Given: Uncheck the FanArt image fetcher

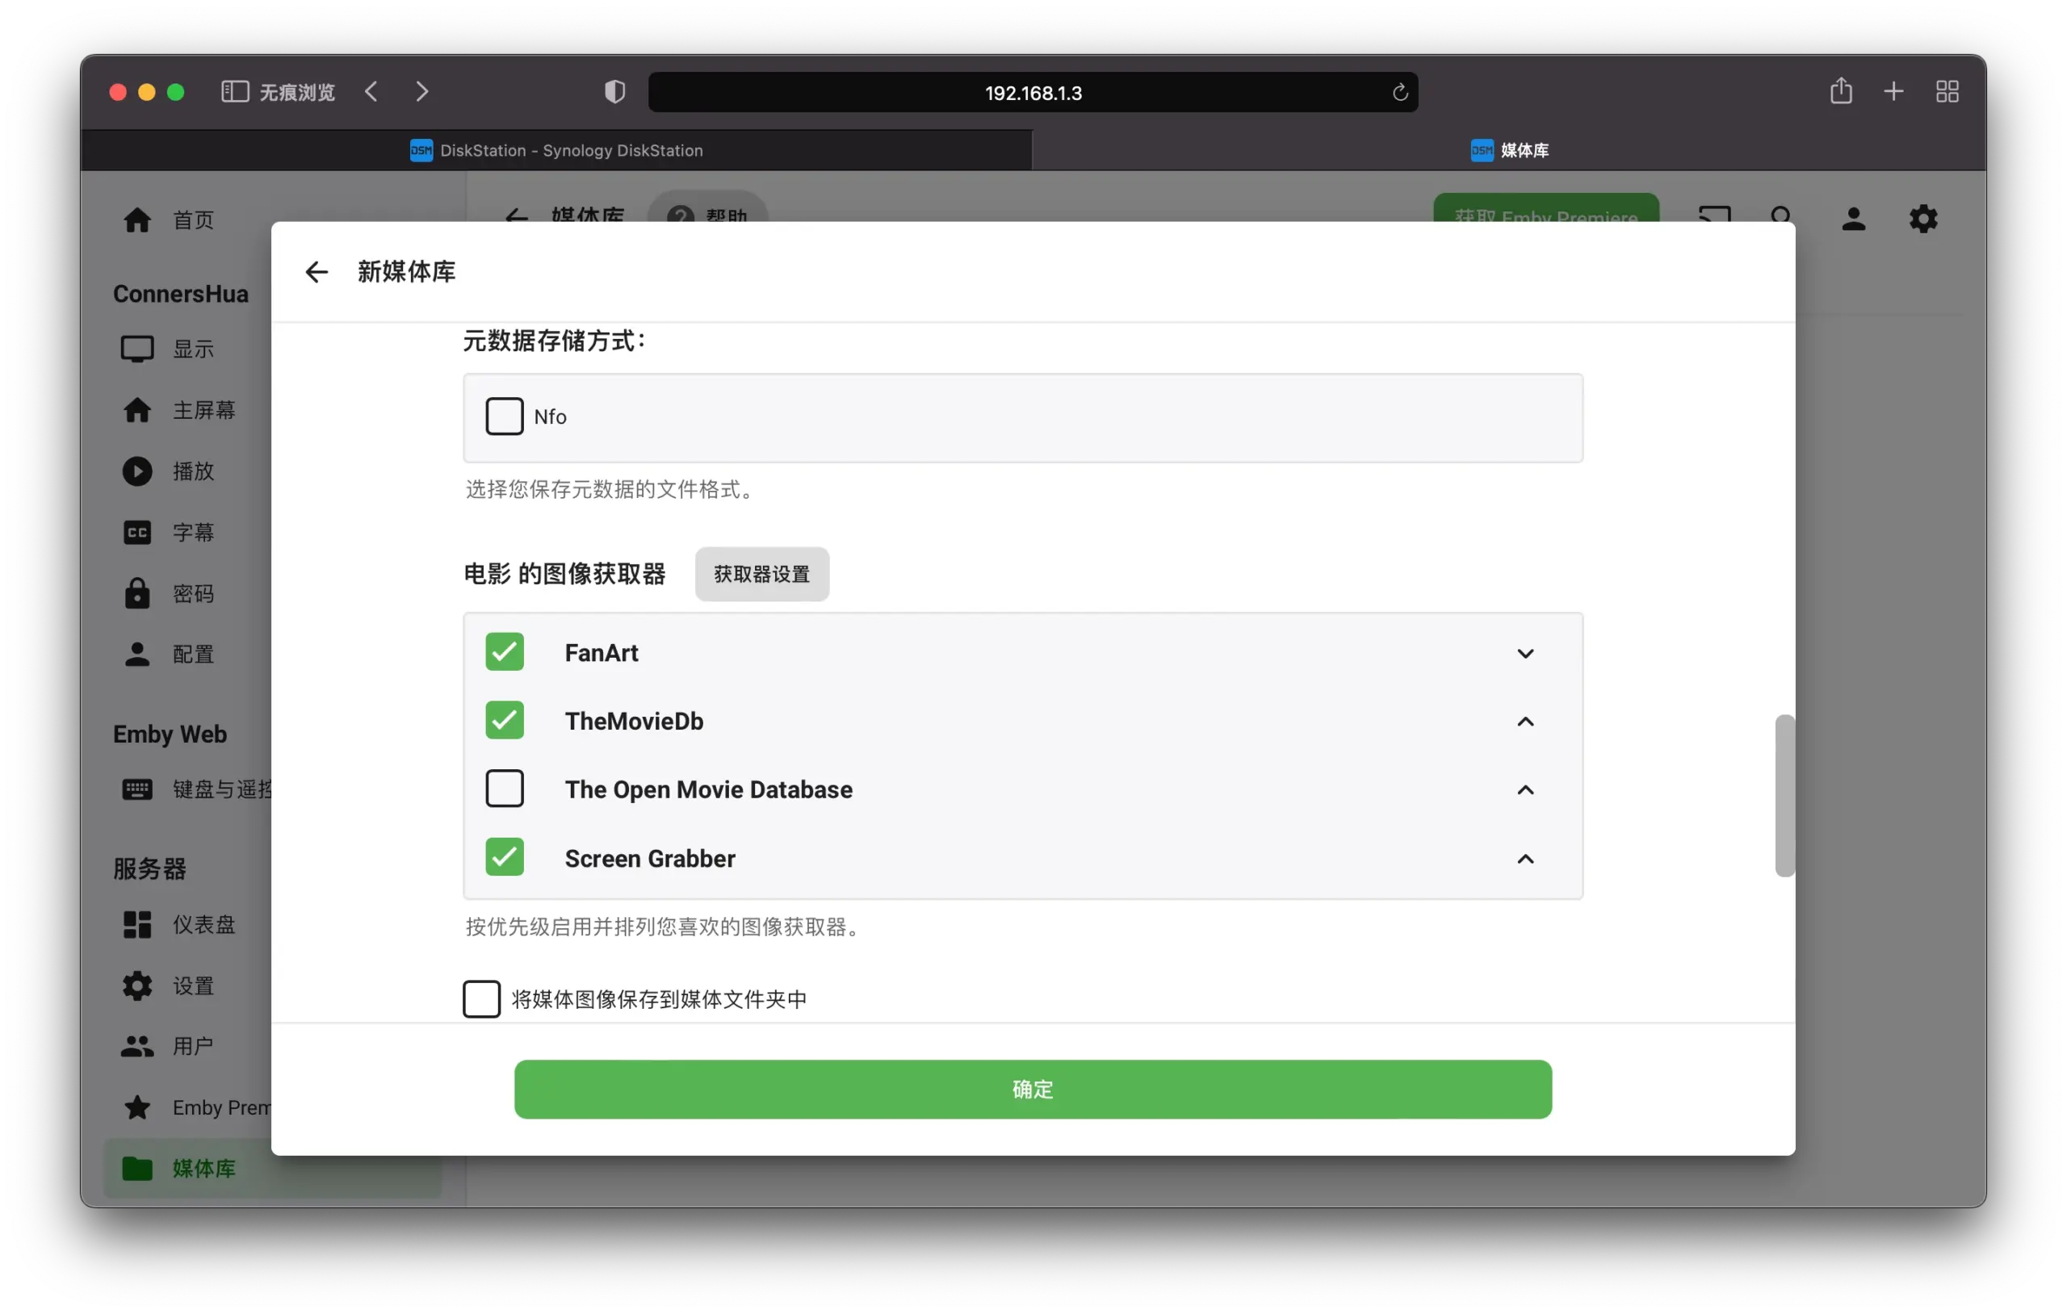Looking at the screenshot, I should (x=504, y=652).
